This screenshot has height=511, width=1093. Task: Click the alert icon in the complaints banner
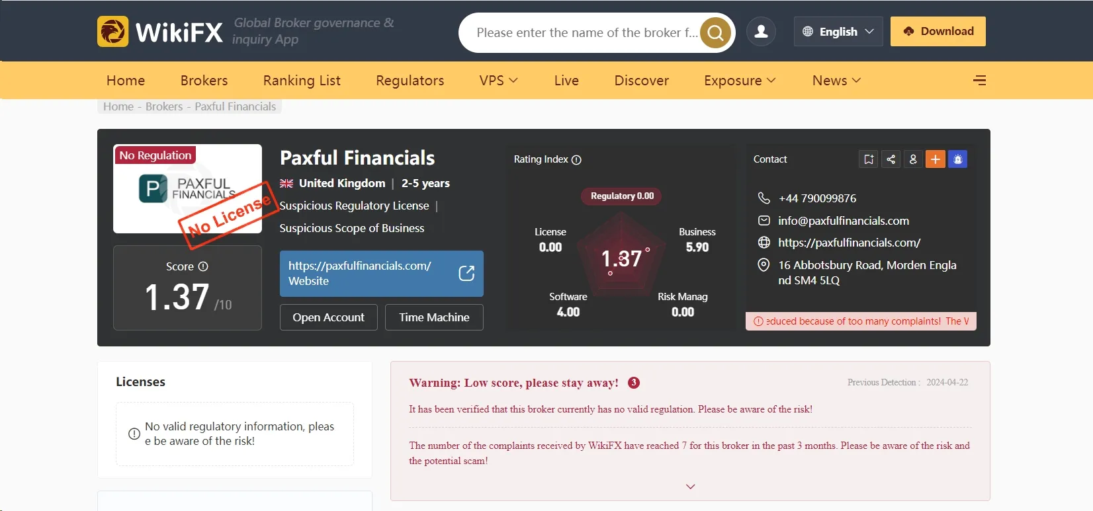758,321
